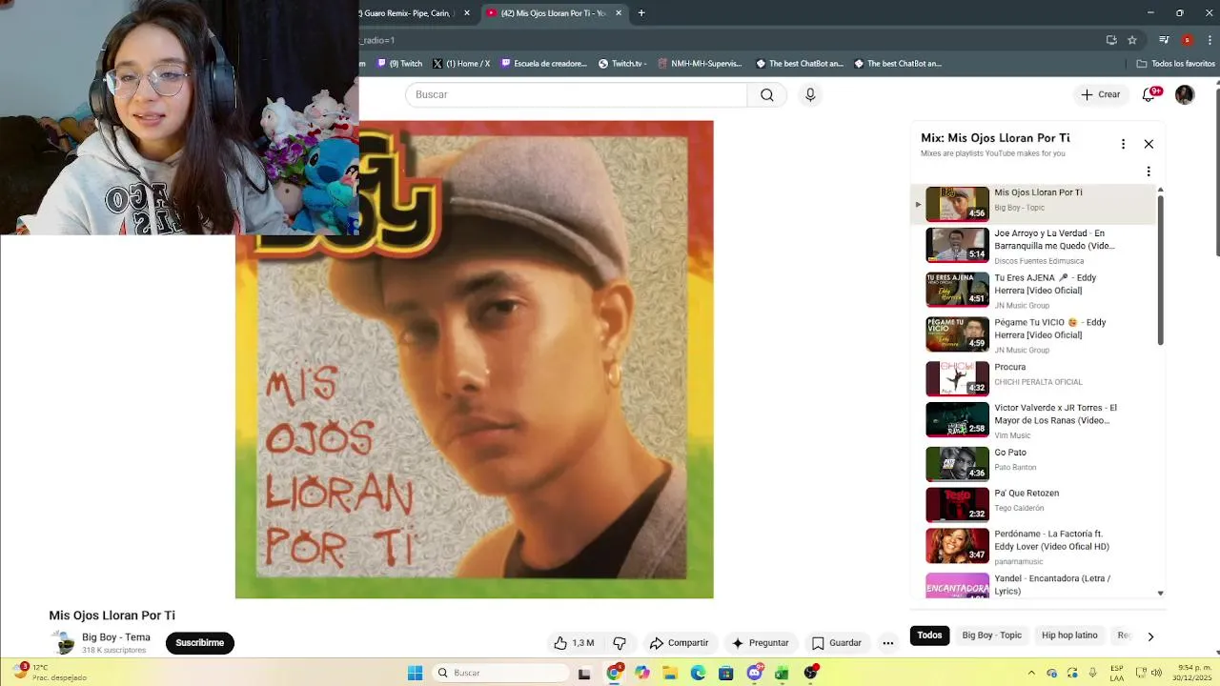Open the Chrome profile avatar
Image resolution: width=1220 pixels, height=686 pixels.
tap(1187, 40)
